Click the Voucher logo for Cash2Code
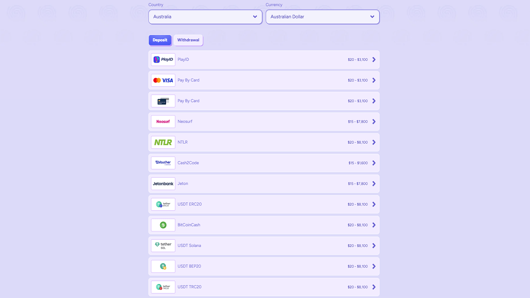 click(163, 163)
